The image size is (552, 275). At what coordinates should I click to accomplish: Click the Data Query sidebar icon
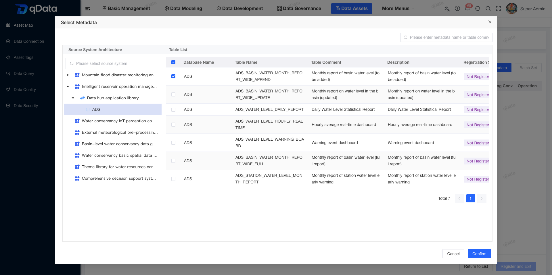click(8, 73)
